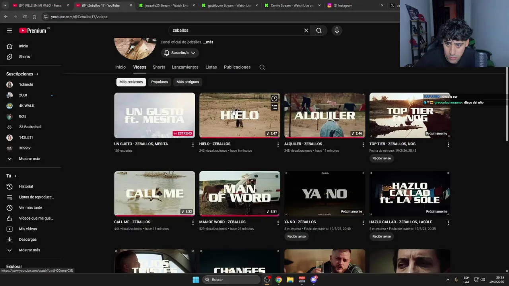
Task: Click the magnifier search button
Action: pyautogui.click(x=319, y=31)
